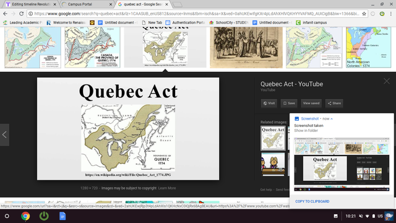
Task: Launch Chrome from the shelf
Action: click(25, 216)
